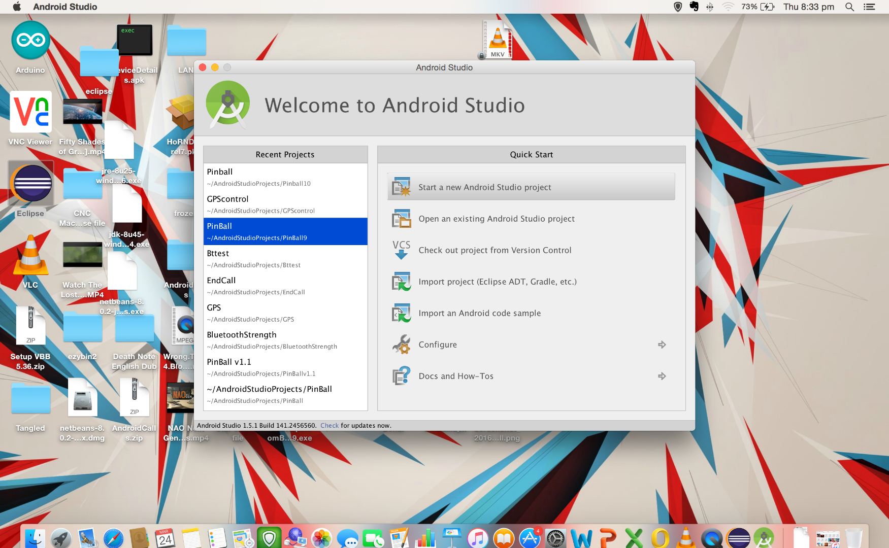889x548 pixels.
Task: Expand the Configure submenu arrow
Action: point(662,345)
